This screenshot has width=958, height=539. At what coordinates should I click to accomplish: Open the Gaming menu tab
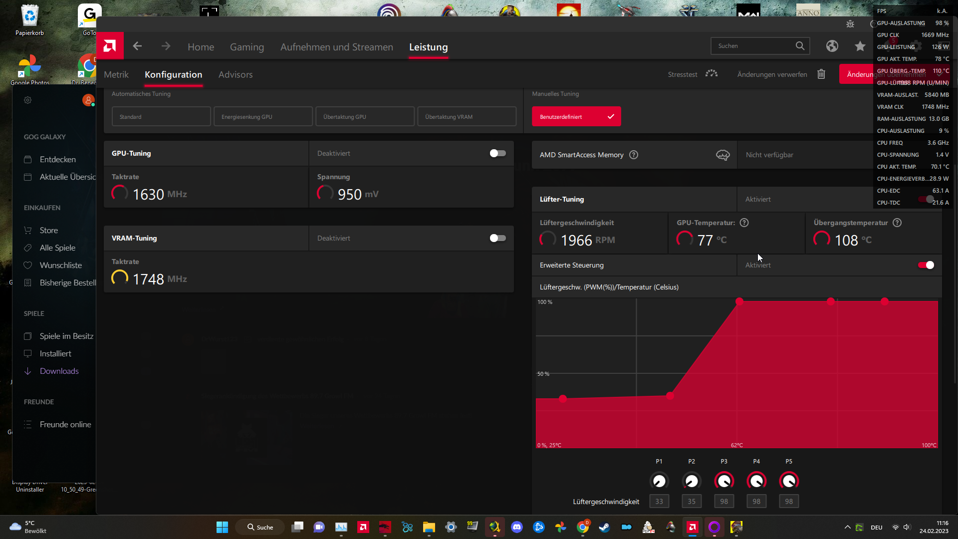(246, 47)
